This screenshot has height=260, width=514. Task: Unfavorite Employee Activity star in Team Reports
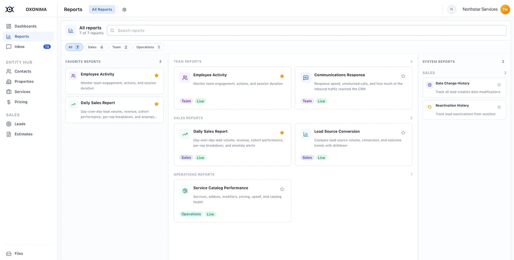pyautogui.click(x=282, y=76)
